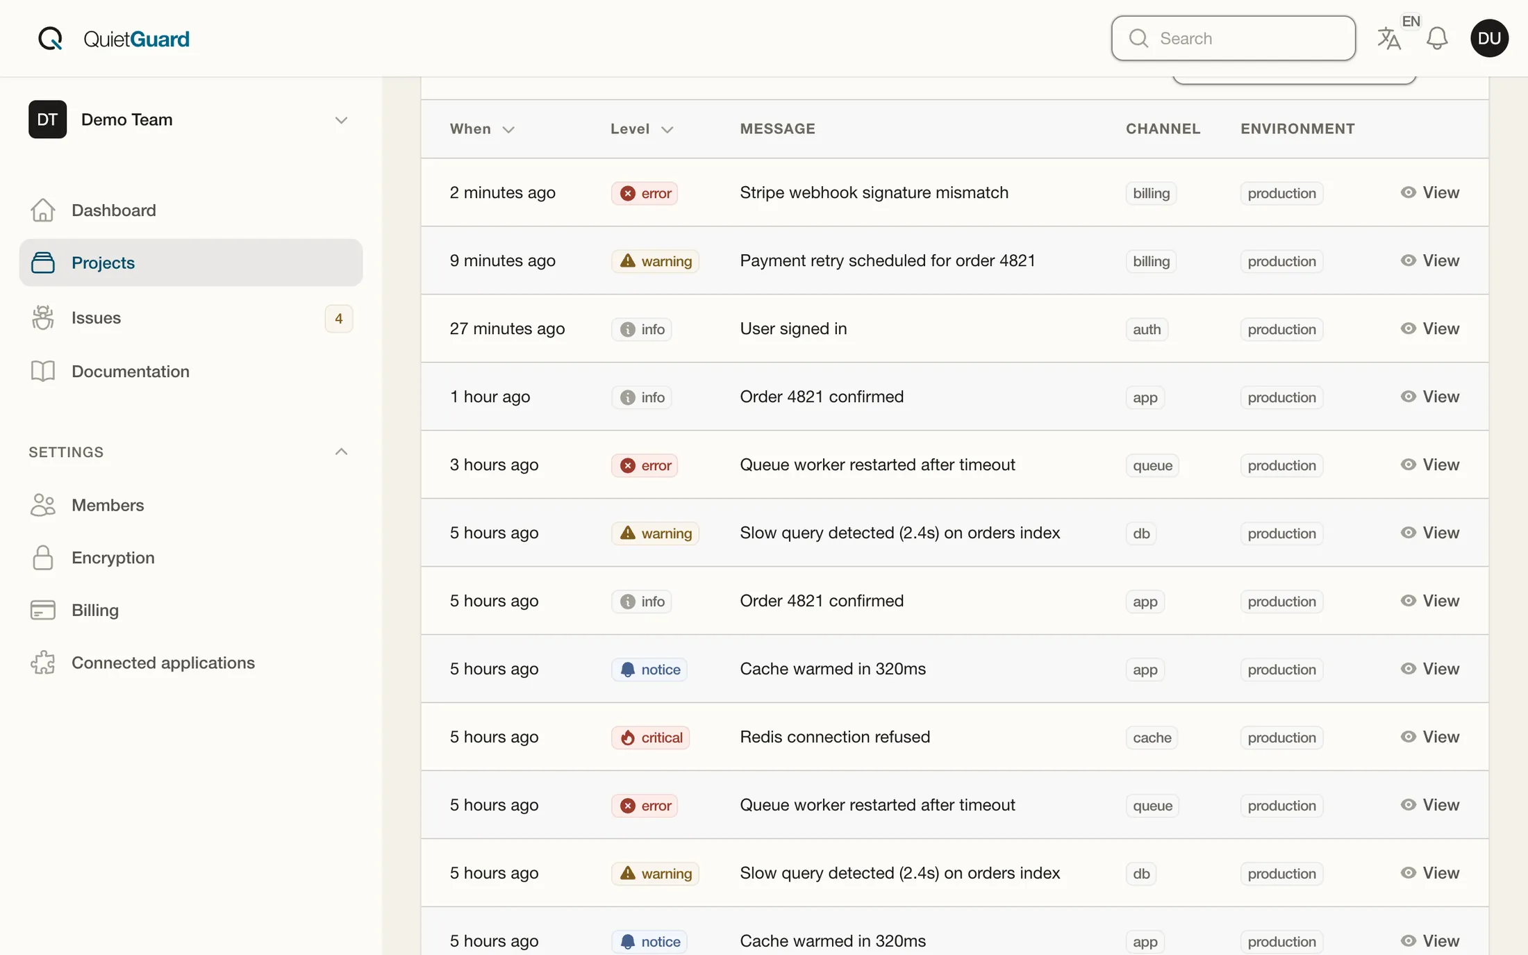Click the search magnifier icon
Screen dimensions: 1528x955
[x=1138, y=38]
